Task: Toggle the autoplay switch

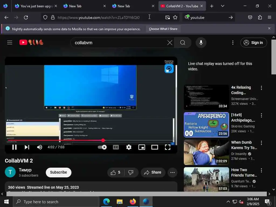Action: [102, 147]
